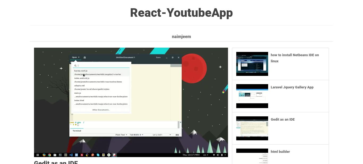
Task: Click the Netbeans IDE video thumbnail
Action: pos(252,64)
